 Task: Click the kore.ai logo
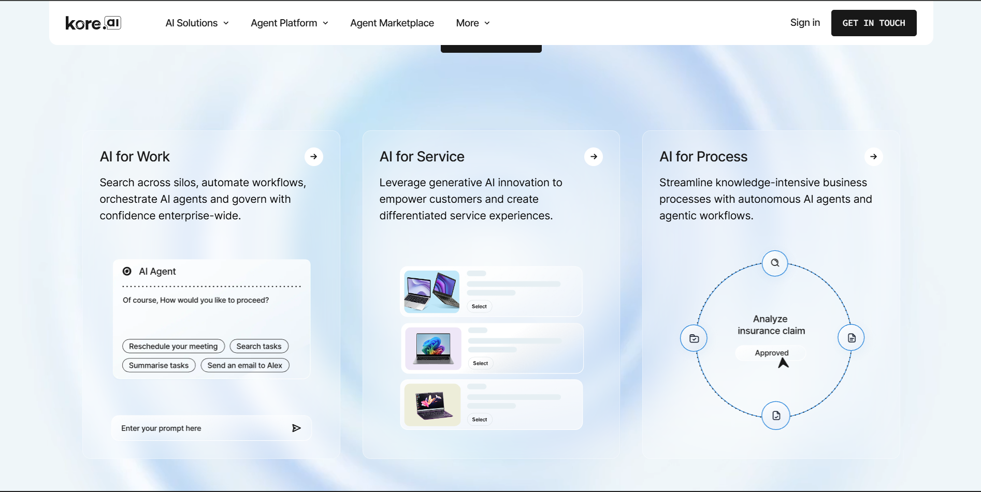93,23
